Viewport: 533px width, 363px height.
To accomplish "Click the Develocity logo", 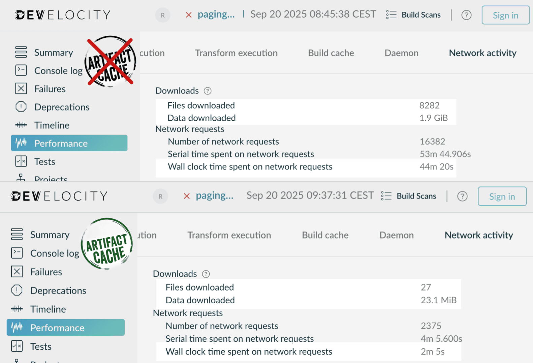I will coord(62,14).
